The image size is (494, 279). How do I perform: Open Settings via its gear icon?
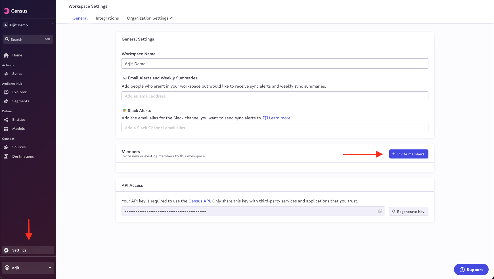(6, 250)
